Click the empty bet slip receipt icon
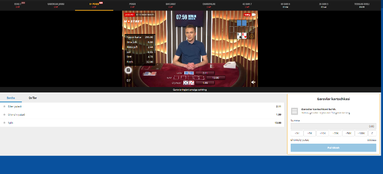This screenshot has width=383, height=174. tap(295, 111)
